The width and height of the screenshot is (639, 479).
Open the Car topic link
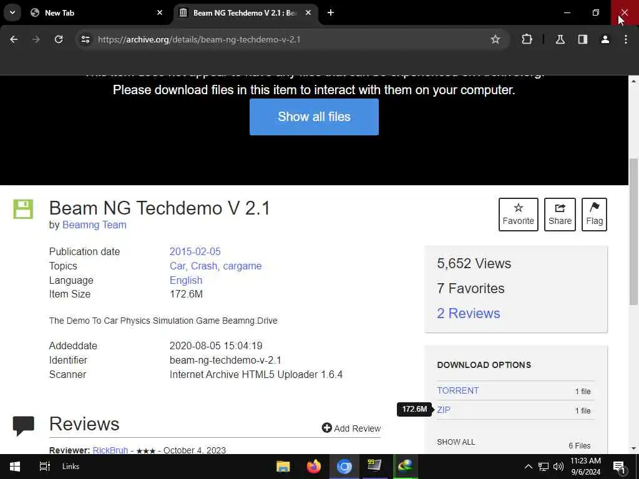pyautogui.click(x=177, y=266)
